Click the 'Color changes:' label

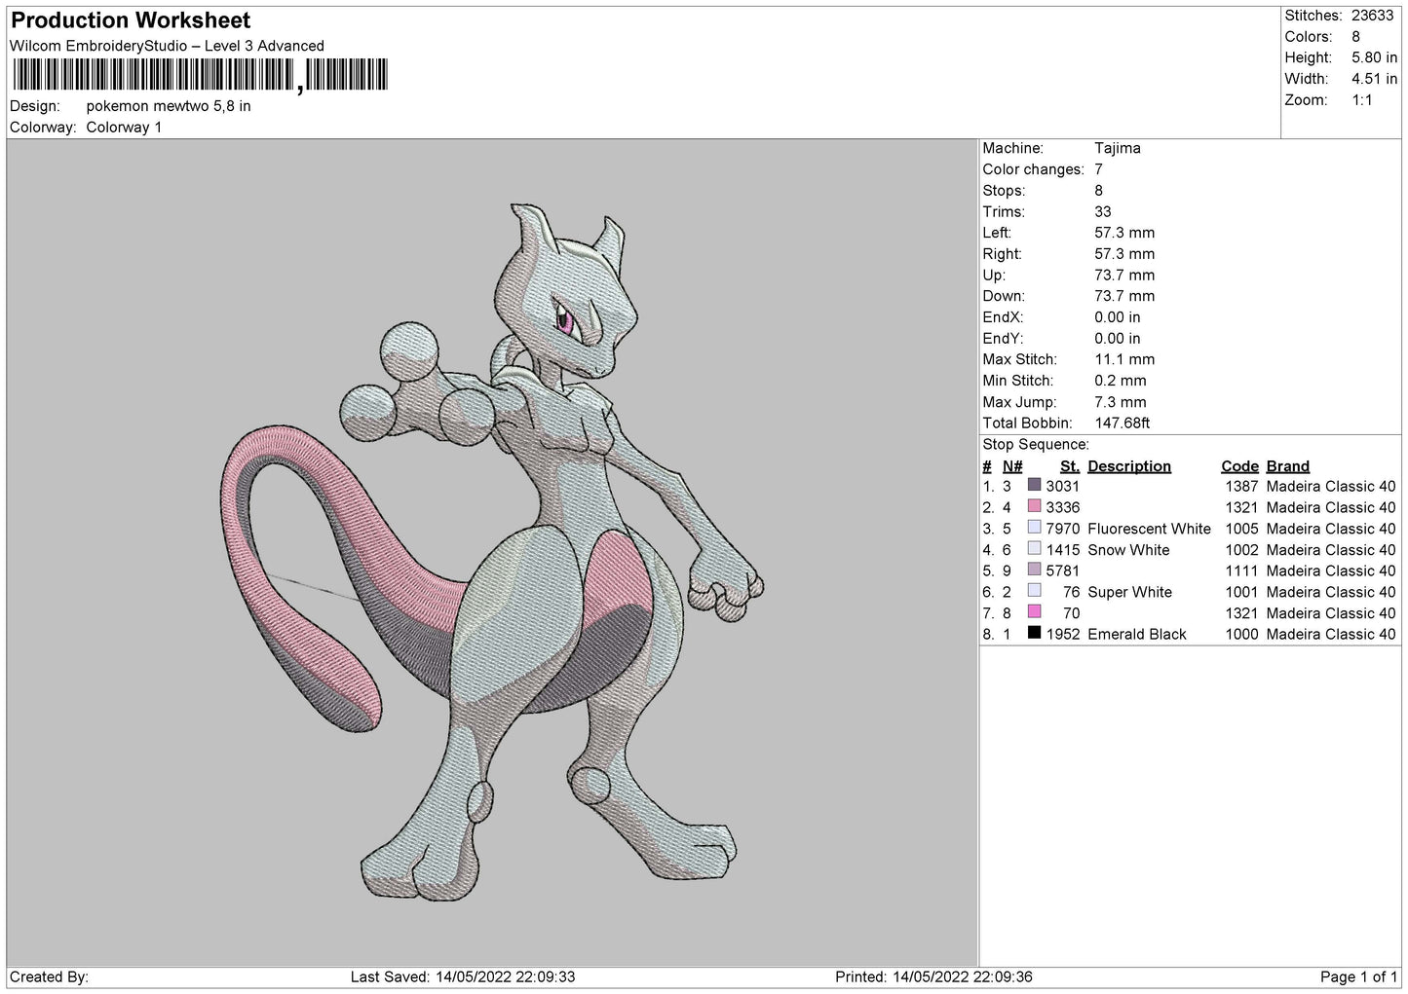point(1033,169)
